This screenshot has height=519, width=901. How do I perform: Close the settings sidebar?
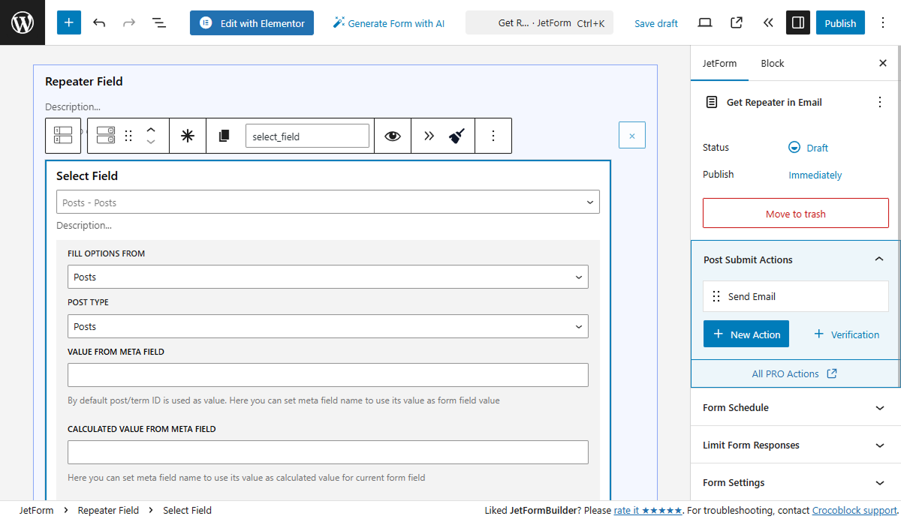(883, 63)
